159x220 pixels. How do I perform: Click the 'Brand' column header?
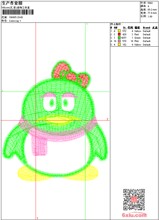(146, 28)
